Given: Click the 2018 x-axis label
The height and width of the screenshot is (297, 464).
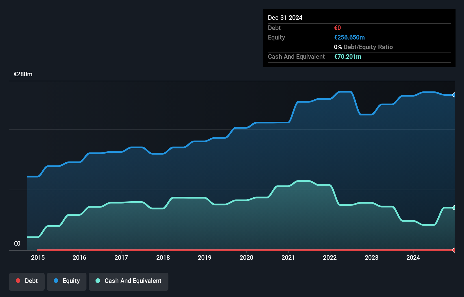Looking at the screenshot, I should (x=163, y=257).
